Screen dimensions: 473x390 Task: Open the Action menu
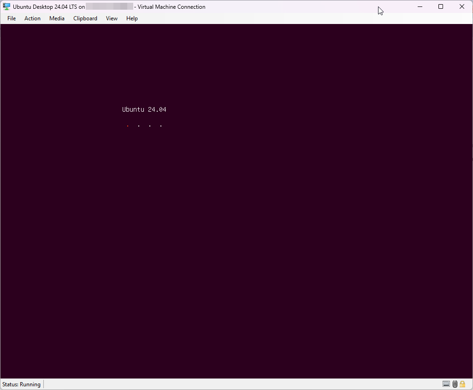click(32, 18)
